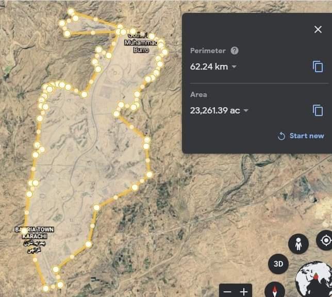Open the Perimeter help question mark
The width and height of the screenshot is (332, 297).
click(x=235, y=51)
